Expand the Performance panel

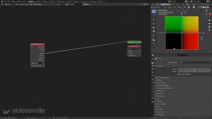(160, 96)
